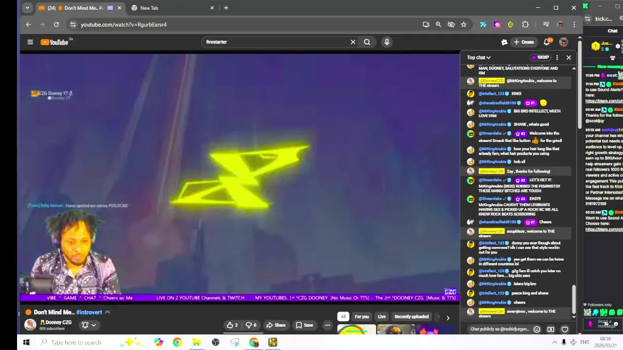Open YouTube account avatar menu
The height and width of the screenshot is (350, 623).
tap(564, 42)
